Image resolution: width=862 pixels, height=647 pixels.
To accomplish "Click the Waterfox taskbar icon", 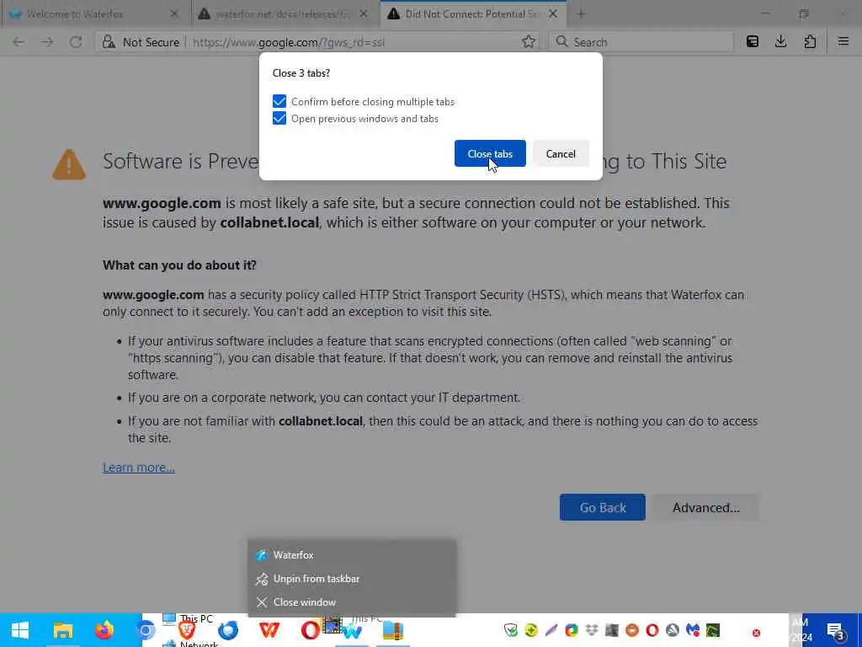I will tap(352, 631).
